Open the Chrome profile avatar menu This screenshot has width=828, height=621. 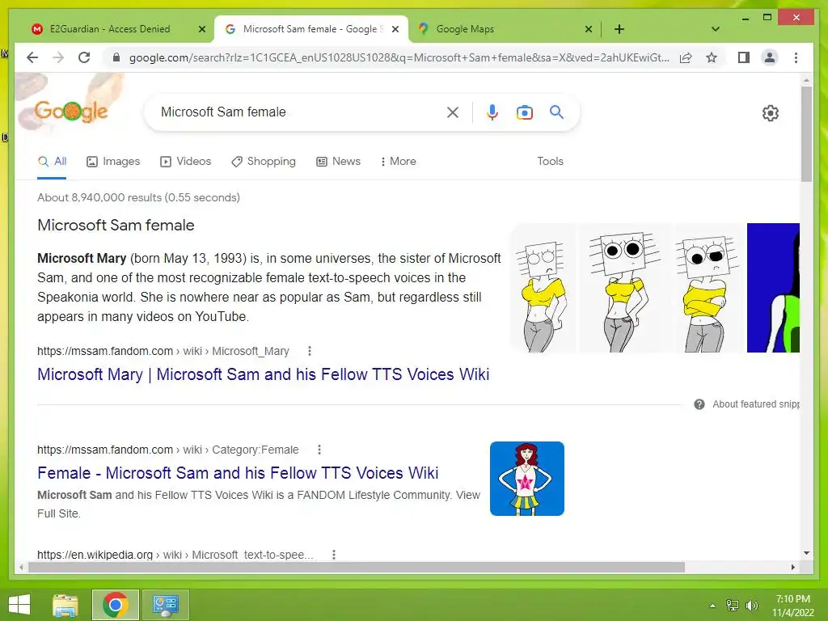point(770,57)
